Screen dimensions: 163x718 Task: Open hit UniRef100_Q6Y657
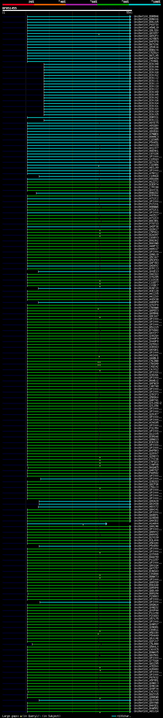pos(146,33)
